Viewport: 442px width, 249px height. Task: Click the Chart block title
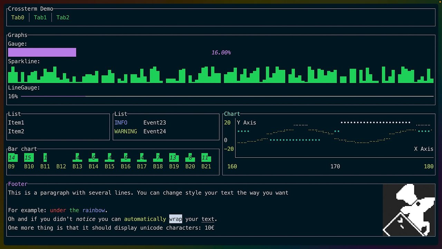232,114
